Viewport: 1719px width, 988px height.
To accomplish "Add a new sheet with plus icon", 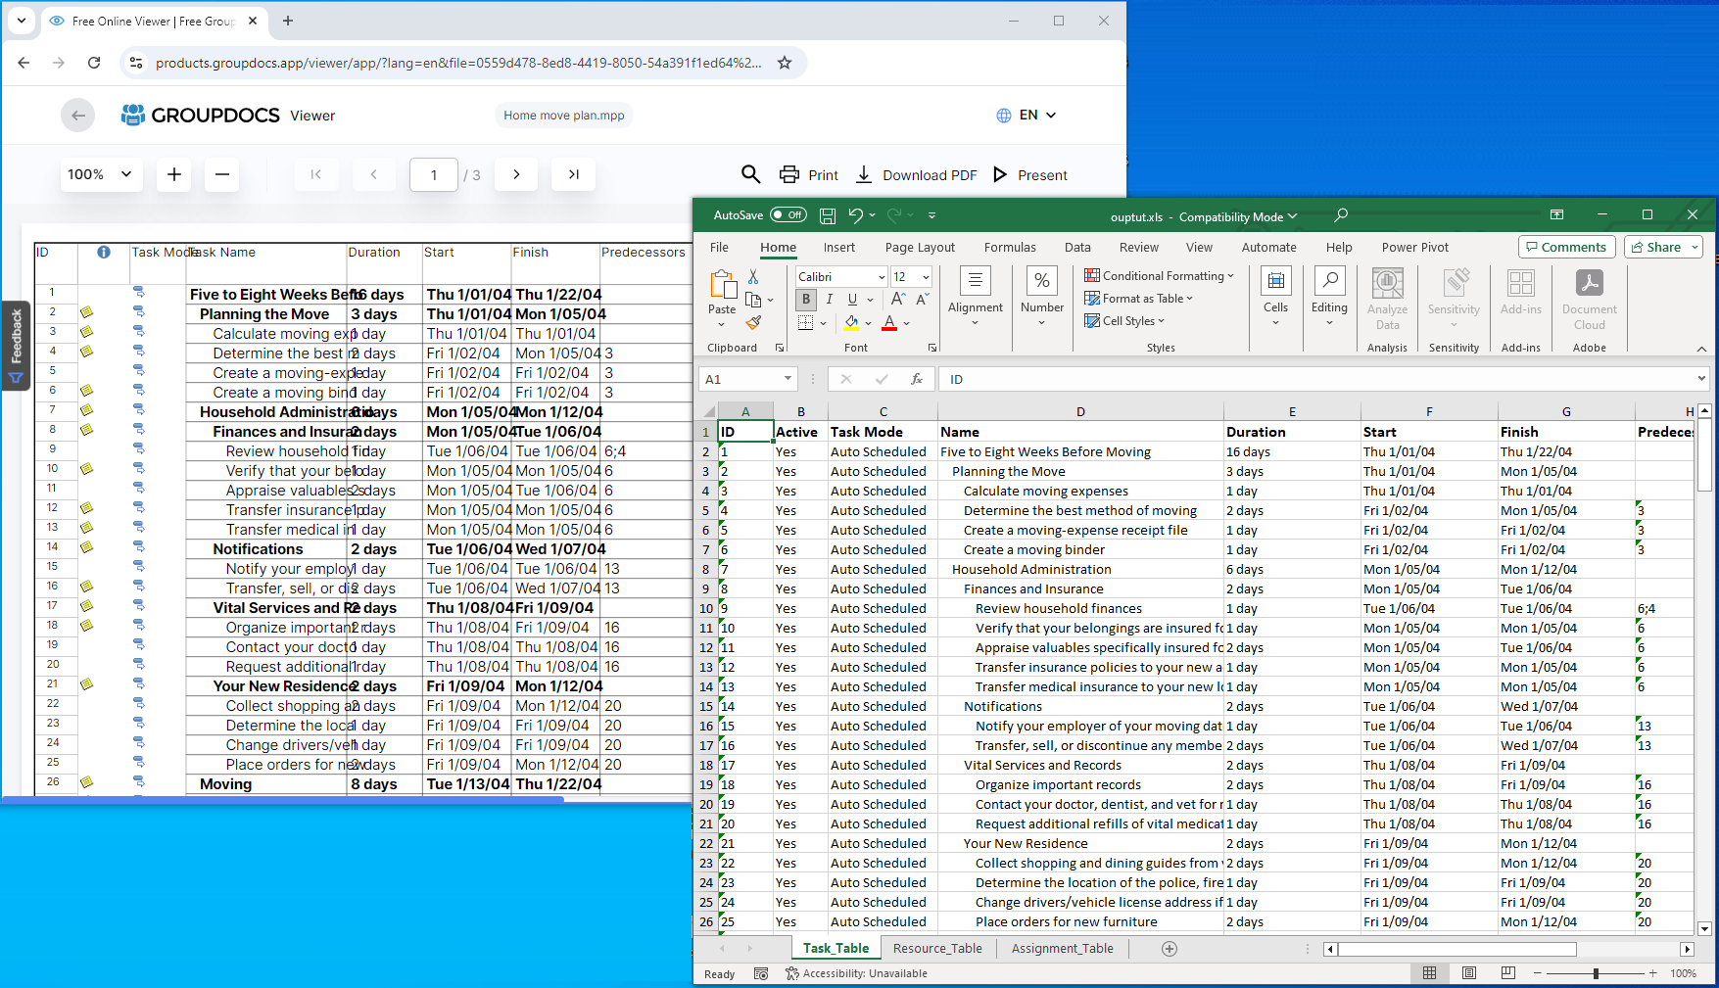I will click(x=1169, y=948).
